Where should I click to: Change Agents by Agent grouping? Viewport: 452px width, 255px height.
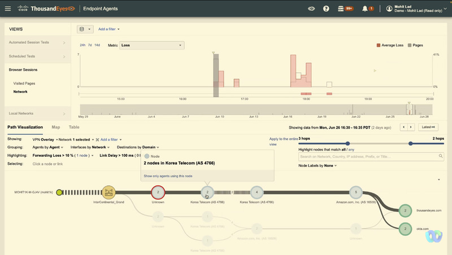pyautogui.click(x=47, y=147)
